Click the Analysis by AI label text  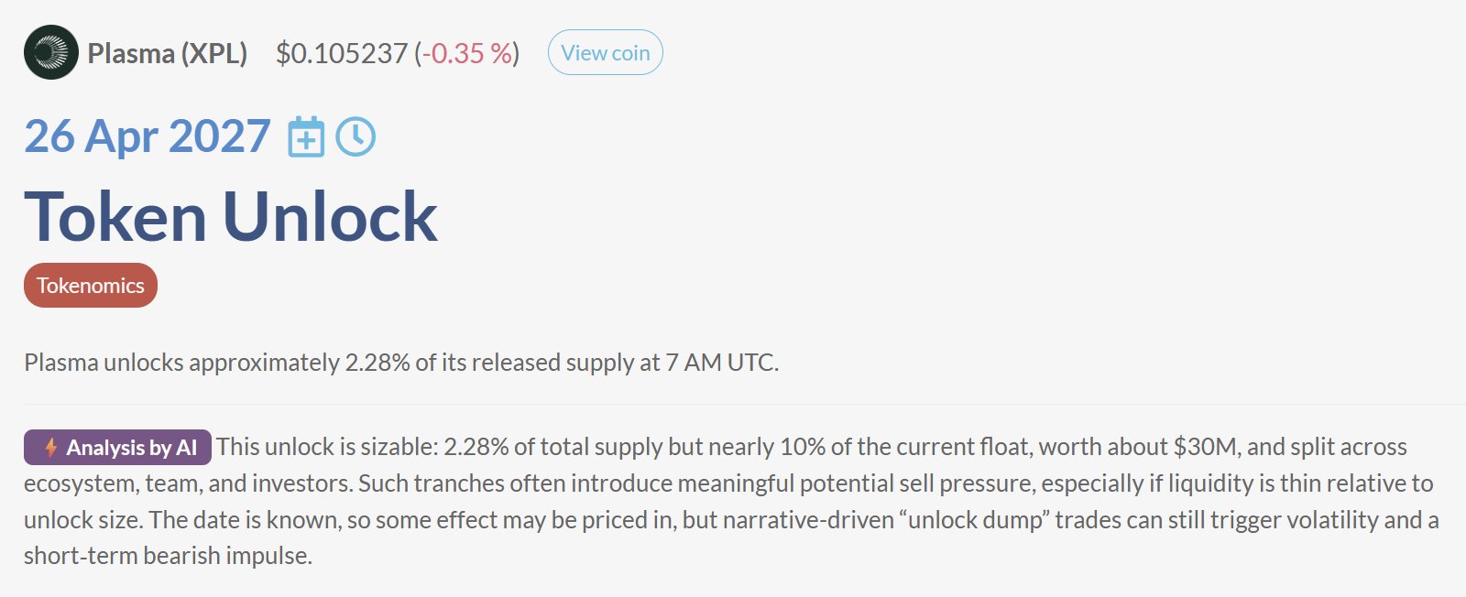131,448
